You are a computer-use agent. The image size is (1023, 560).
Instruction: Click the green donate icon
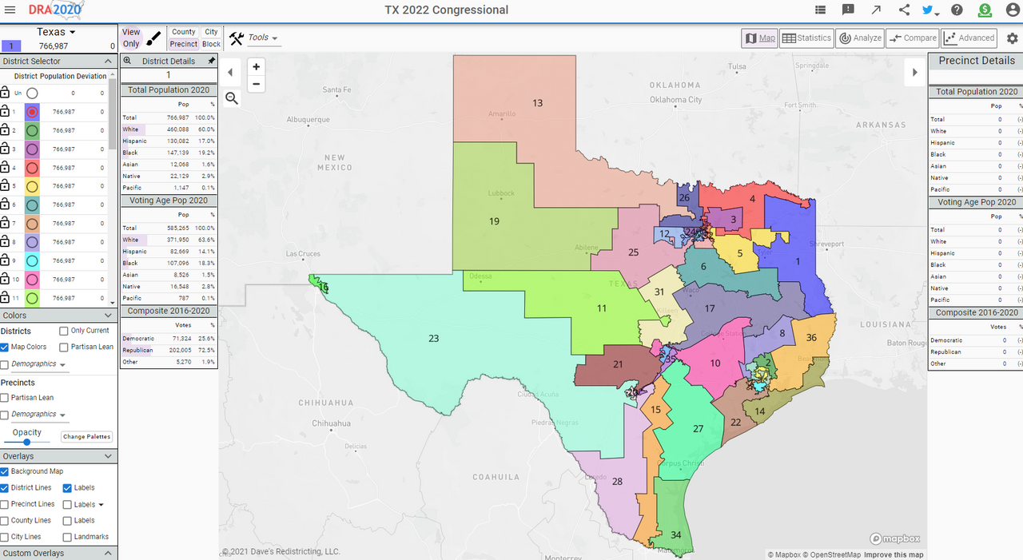coord(985,10)
